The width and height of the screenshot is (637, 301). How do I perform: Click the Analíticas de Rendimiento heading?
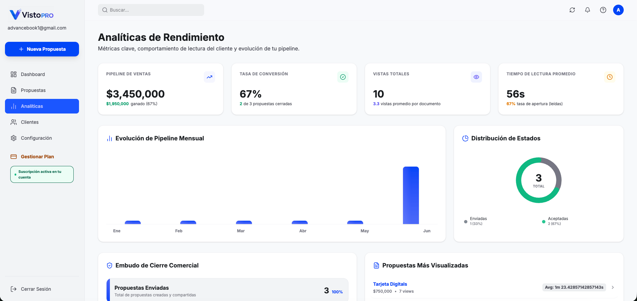[161, 37]
